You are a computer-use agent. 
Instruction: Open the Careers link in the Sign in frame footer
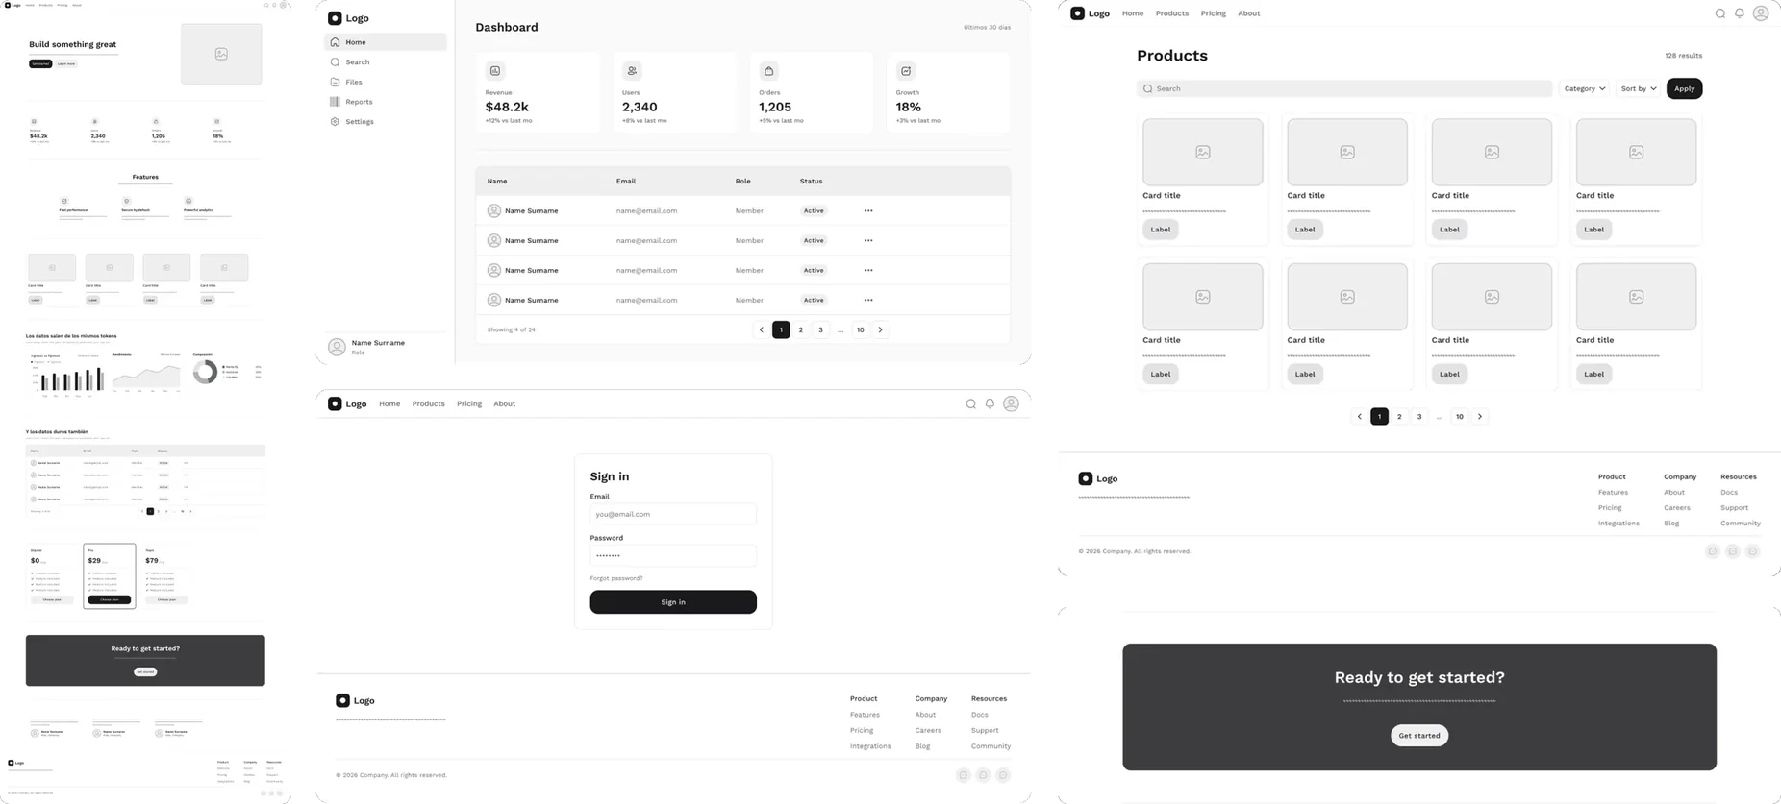pyautogui.click(x=928, y=731)
